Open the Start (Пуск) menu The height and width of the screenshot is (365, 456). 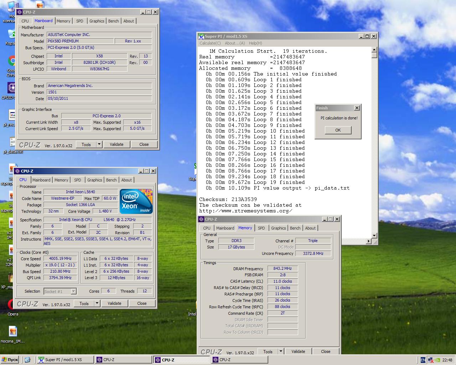(10, 360)
